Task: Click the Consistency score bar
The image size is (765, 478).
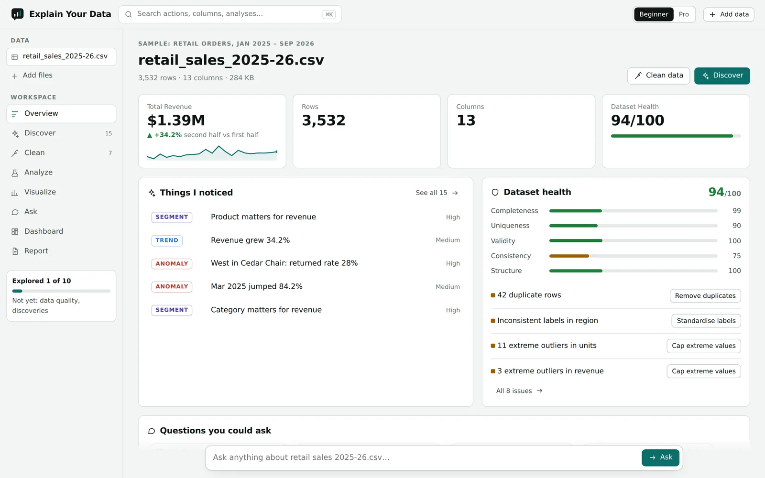Action: pyautogui.click(x=633, y=256)
